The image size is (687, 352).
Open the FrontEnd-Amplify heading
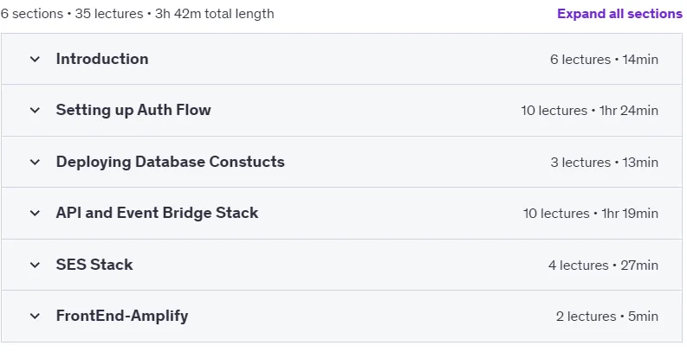(x=122, y=316)
